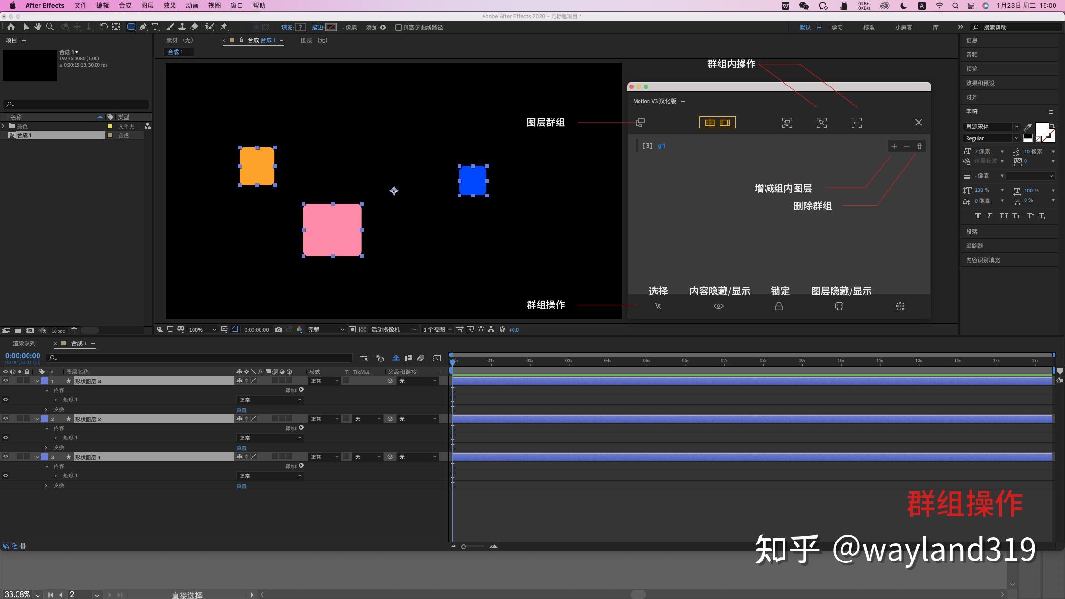The width and height of the screenshot is (1065, 599).
Task: Select the Zoom tool
Action: click(x=50, y=27)
